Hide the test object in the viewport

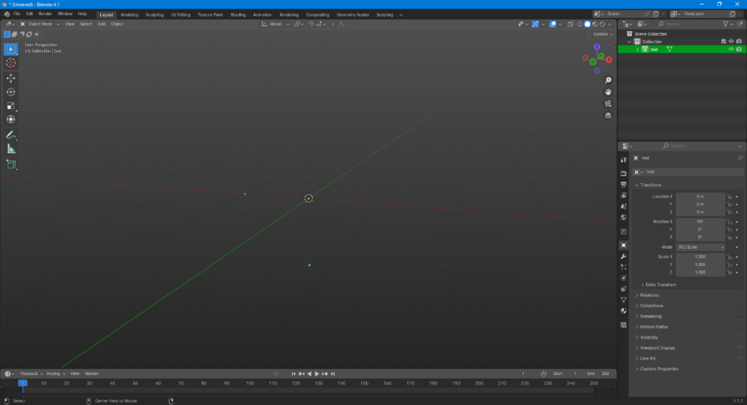click(731, 49)
